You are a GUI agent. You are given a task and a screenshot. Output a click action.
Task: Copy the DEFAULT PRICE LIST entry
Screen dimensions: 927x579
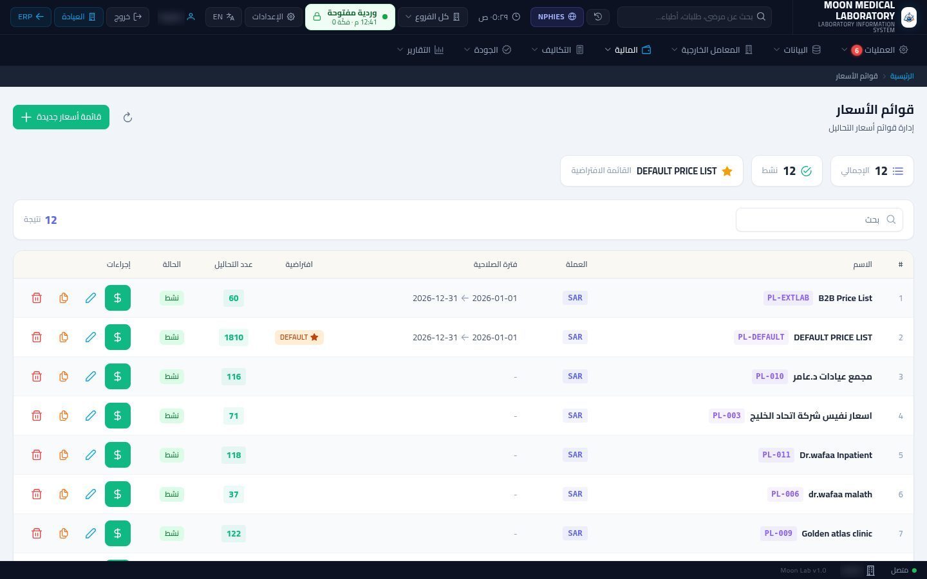tap(64, 337)
